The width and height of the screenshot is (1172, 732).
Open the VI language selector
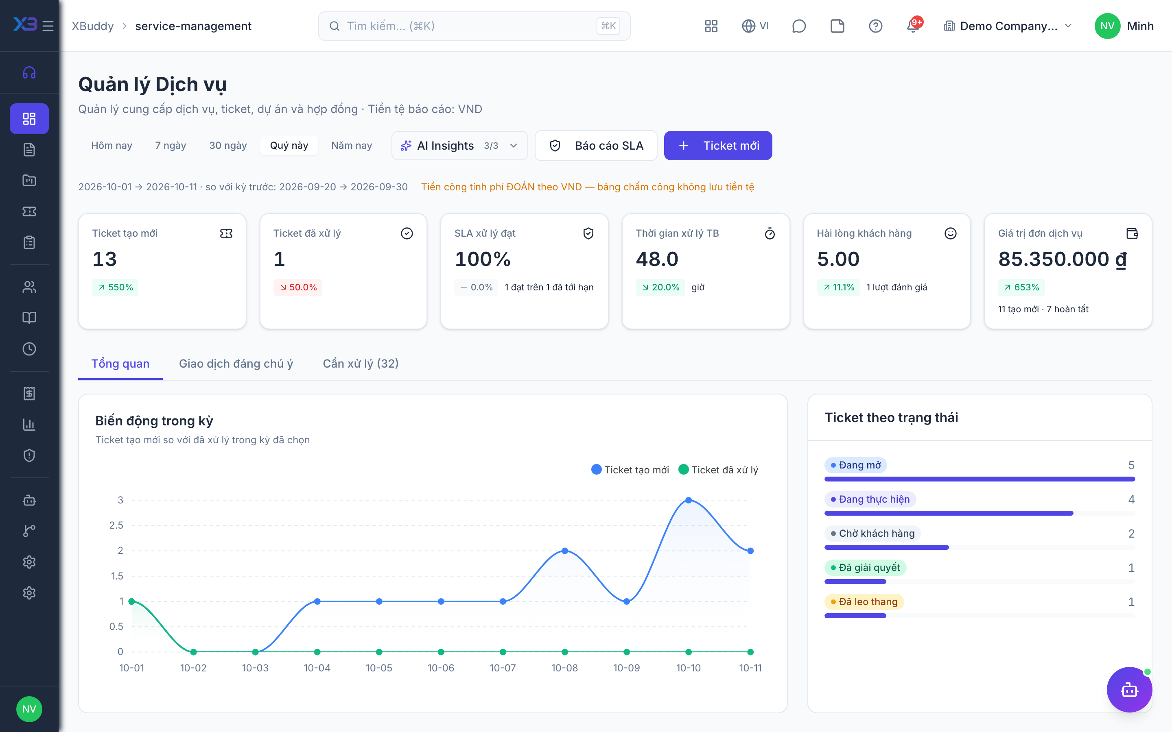[x=755, y=26]
